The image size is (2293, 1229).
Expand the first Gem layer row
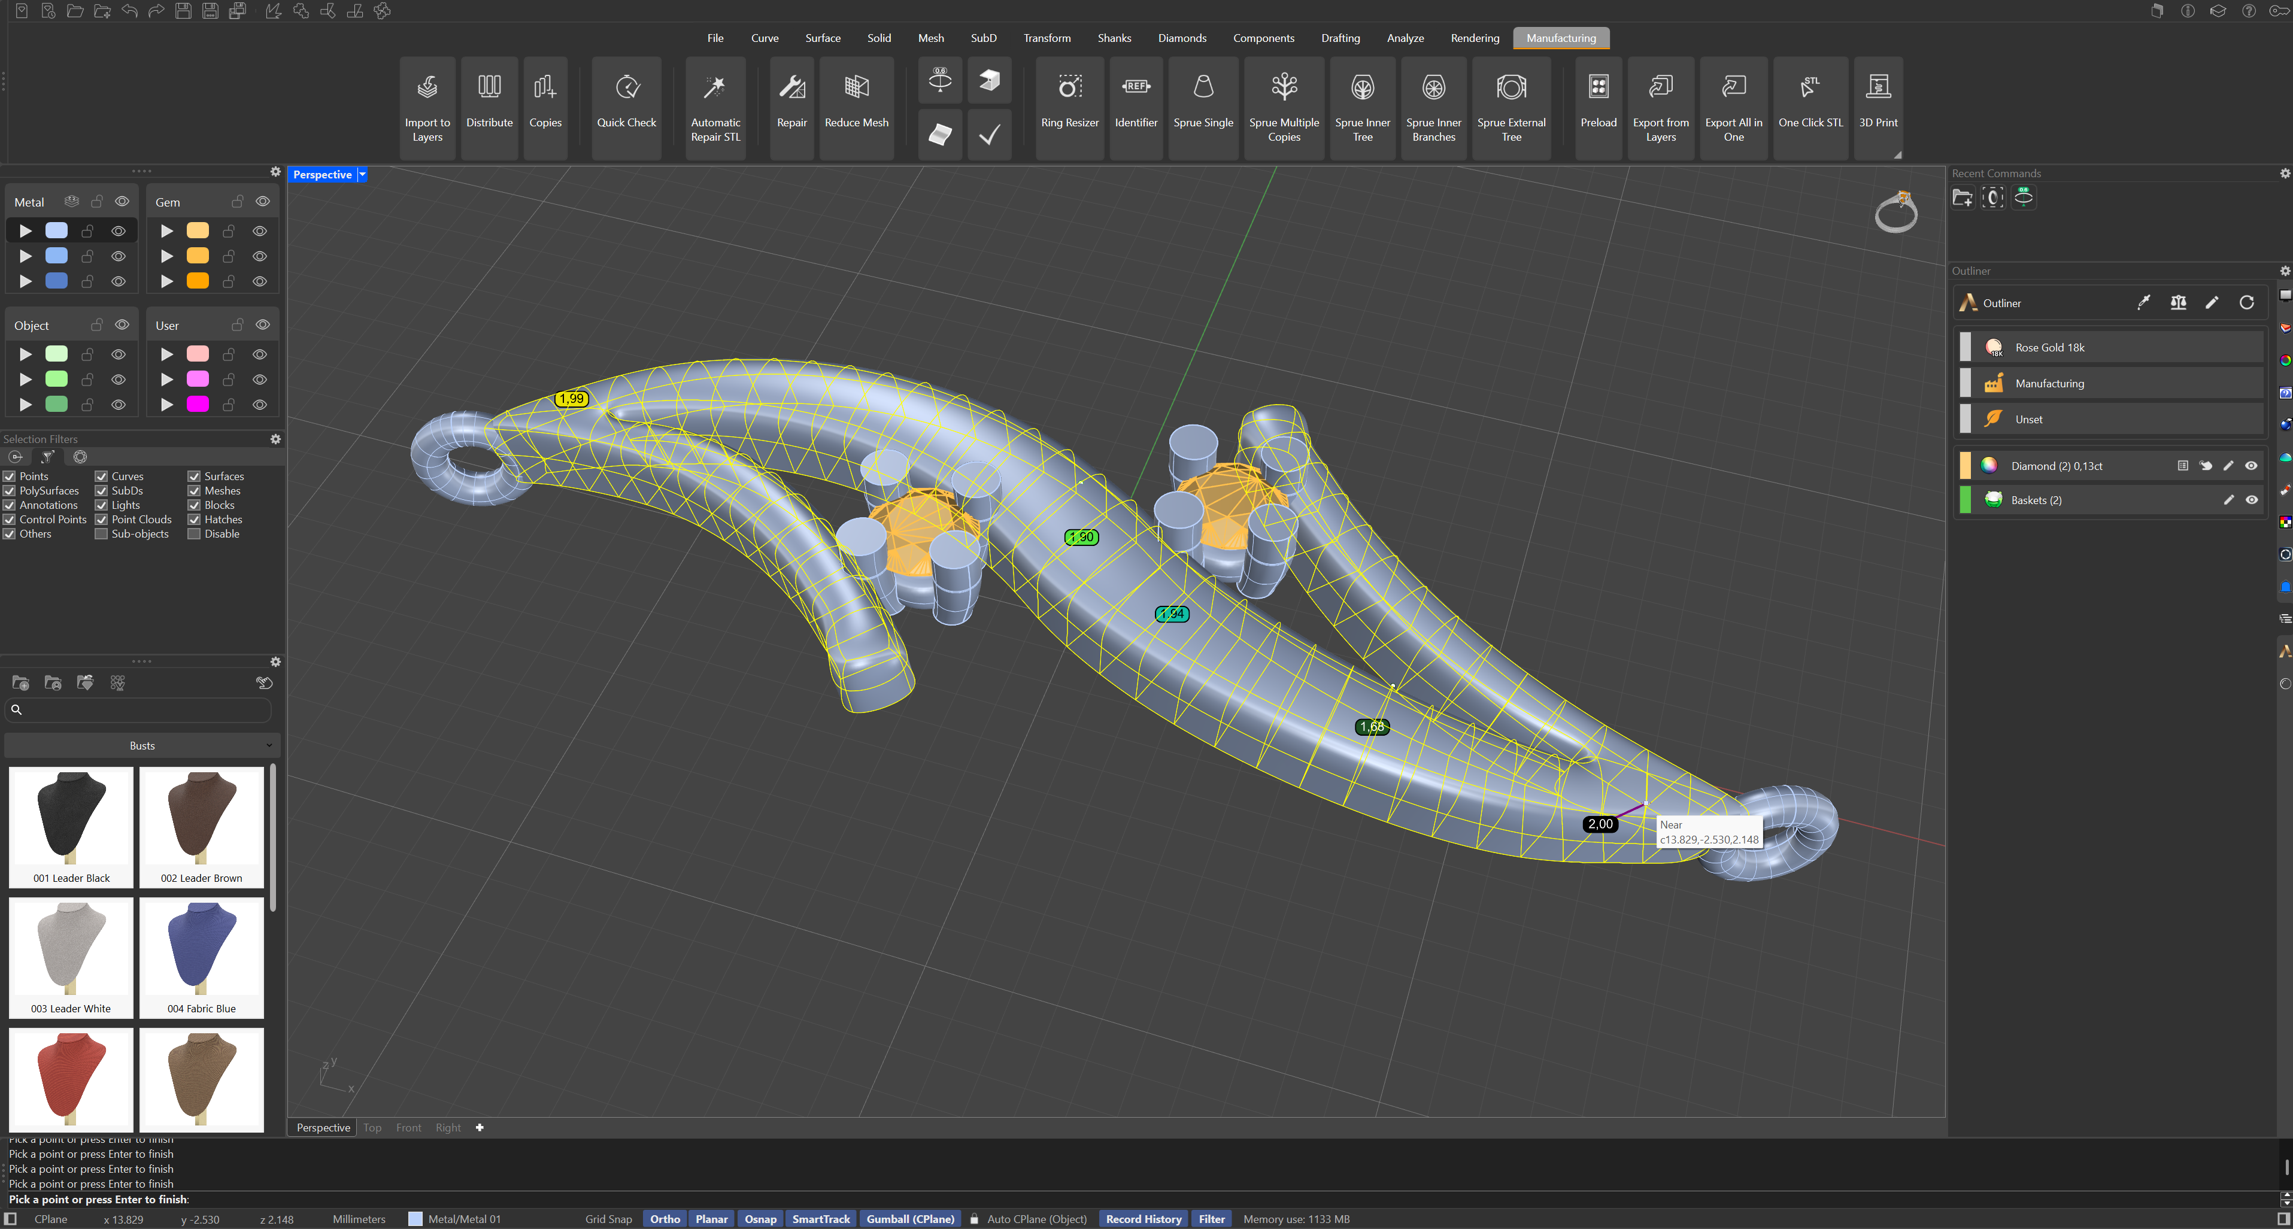[x=166, y=230]
